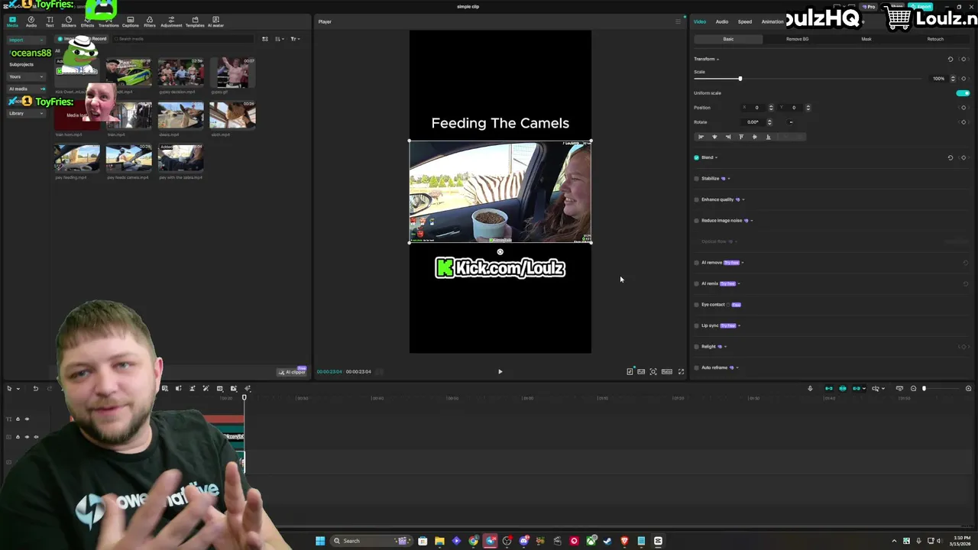Click the timeline microphone record icon
The height and width of the screenshot is (550, 978).
tap(810, 389)
